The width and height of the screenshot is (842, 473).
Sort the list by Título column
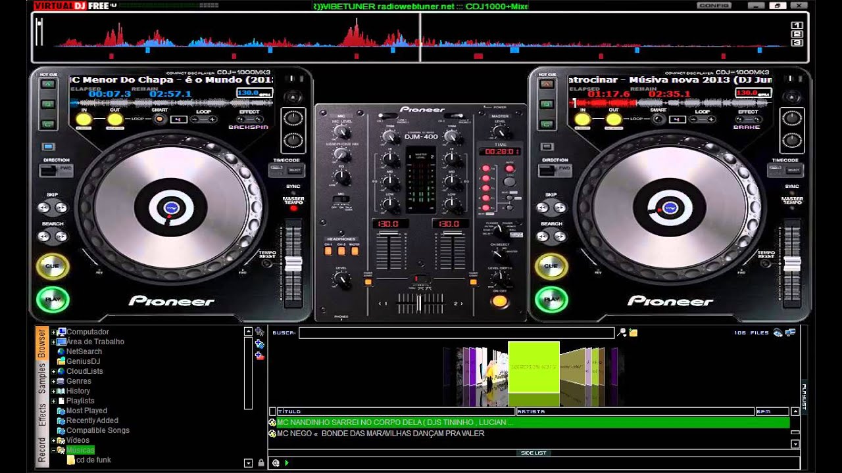tap(395, 411)
